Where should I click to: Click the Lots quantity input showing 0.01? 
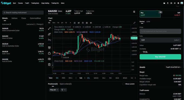point(160,40)
